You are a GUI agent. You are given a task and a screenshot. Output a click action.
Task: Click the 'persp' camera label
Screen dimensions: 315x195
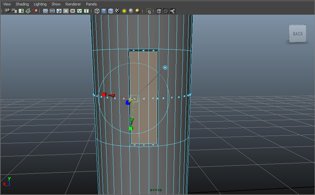(x=156, y=190)
